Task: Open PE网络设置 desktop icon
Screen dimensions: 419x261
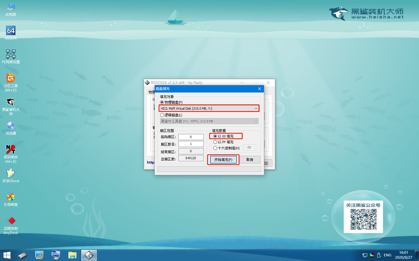Action: click(11, 57)
